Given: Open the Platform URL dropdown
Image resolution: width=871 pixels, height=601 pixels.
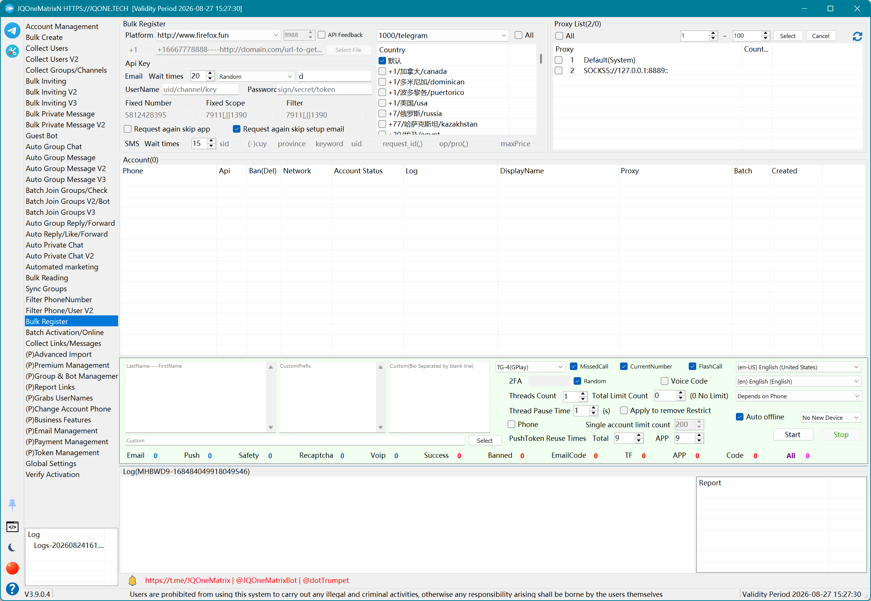Looking at the screenshot, I should pos(276,35).
